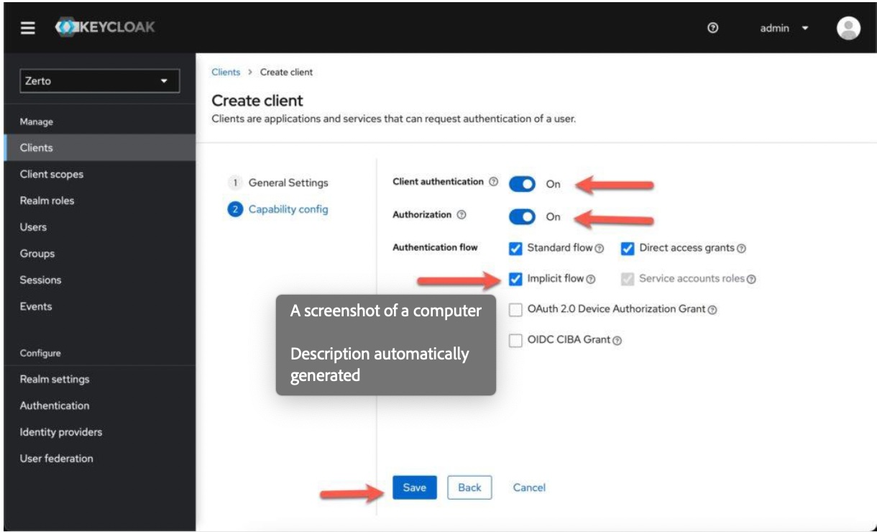Open the Zerto realm selector dropdown
Viewport: 877px width, 532px height.
[99, 81]
